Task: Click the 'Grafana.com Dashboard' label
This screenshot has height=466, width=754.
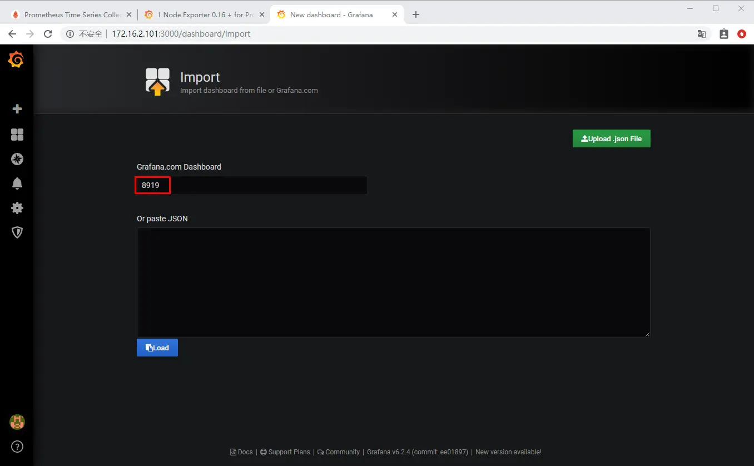Action: [x=179, y=167]
